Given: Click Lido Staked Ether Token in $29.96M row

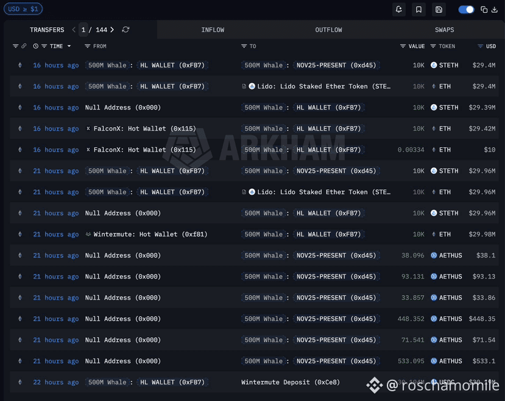Looking at the screenshot, I should (323, 192).
